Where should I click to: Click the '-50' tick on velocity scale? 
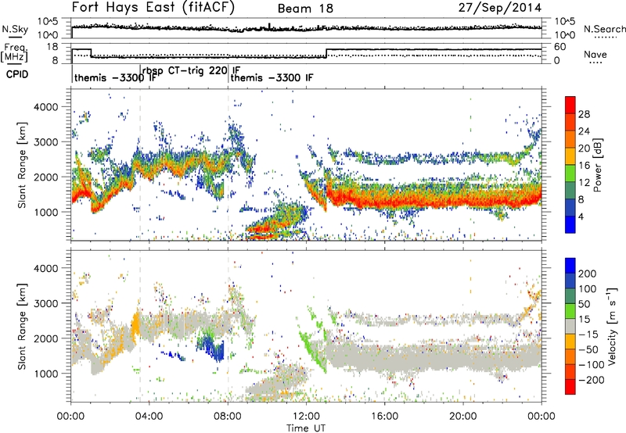click(588, 349)
